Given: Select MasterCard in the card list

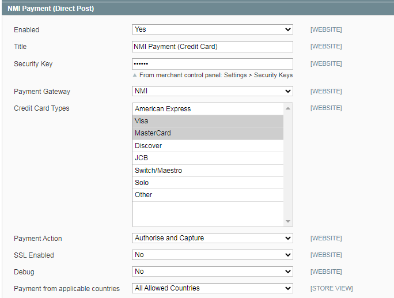Looking at the screenshot, I should pos(207,133).
